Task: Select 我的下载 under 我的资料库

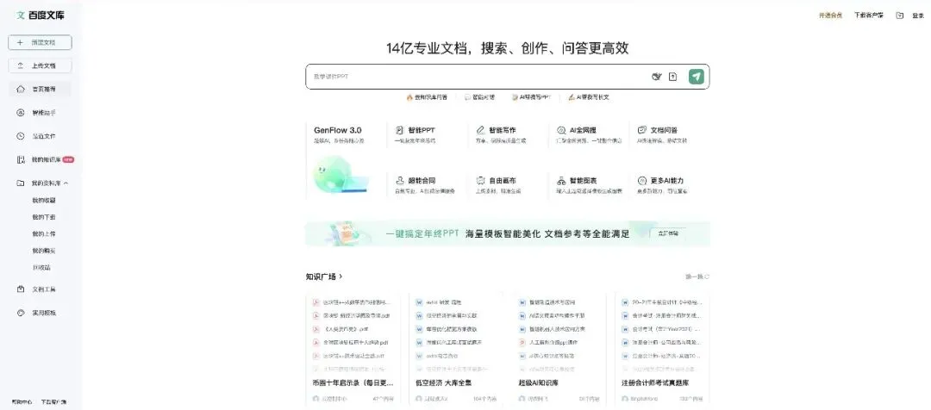Action: tap(43, 217)
